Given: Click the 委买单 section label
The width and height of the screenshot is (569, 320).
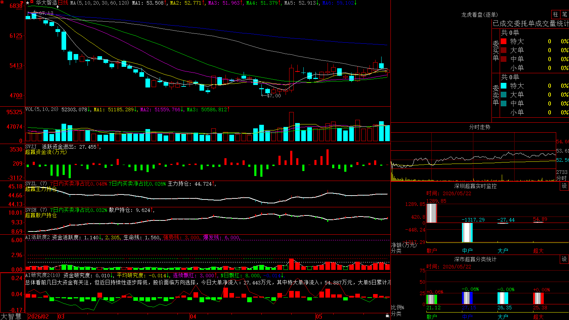Looking at the screenshot, I should click(x=496, y=51).
